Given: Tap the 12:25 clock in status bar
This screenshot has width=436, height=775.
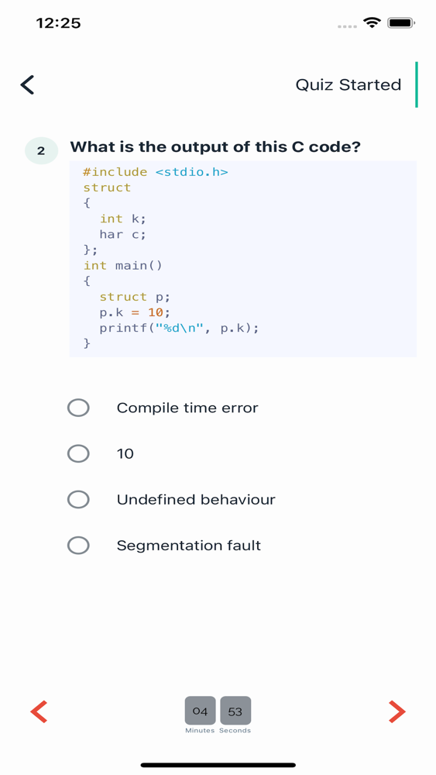Looking at the screenshot, I should [58, 22].
